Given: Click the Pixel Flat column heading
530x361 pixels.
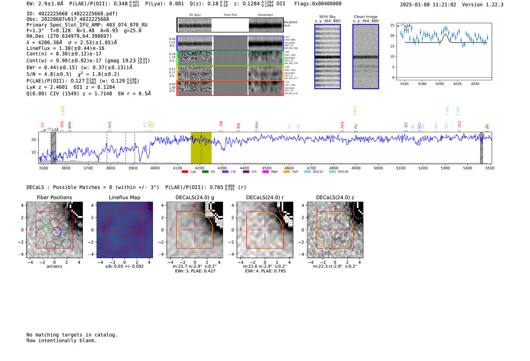Looking at the screenshot, I should (x=230, y=15).
